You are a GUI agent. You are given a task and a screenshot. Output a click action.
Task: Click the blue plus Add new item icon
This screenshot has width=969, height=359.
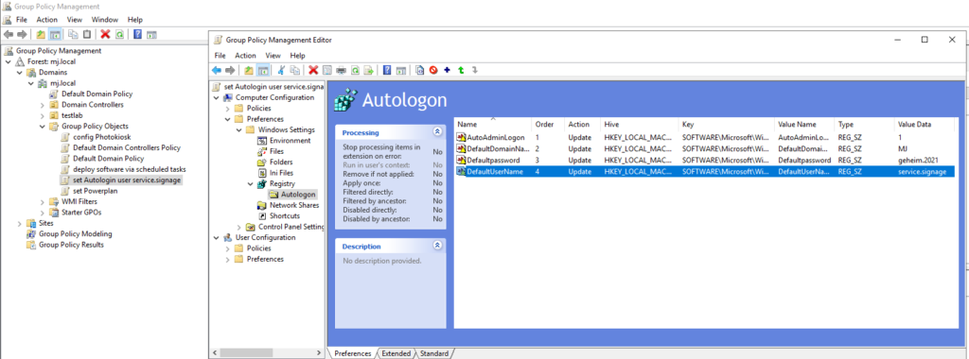point(447,70)
